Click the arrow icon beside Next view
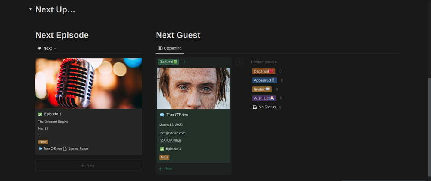 pos(39,48)
